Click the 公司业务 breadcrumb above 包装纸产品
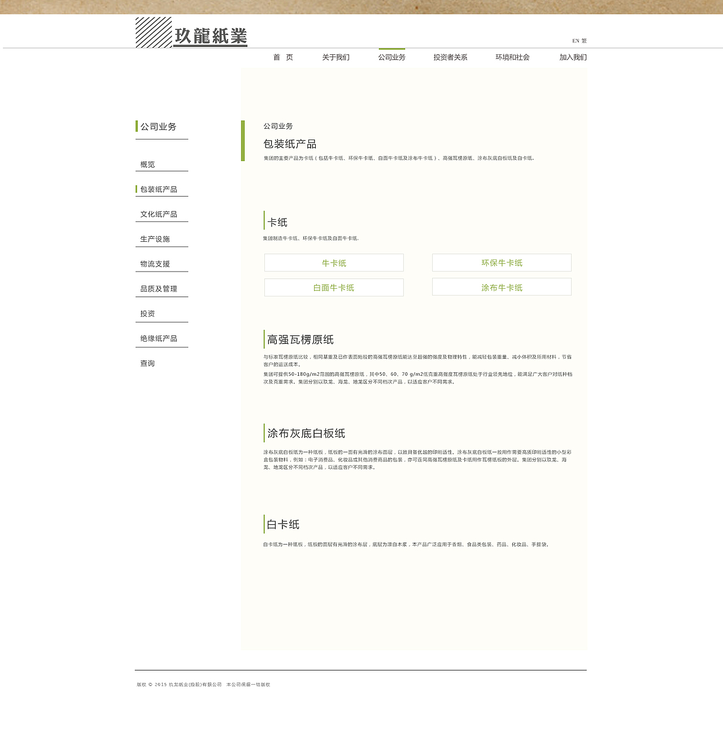 click(278, 126)
